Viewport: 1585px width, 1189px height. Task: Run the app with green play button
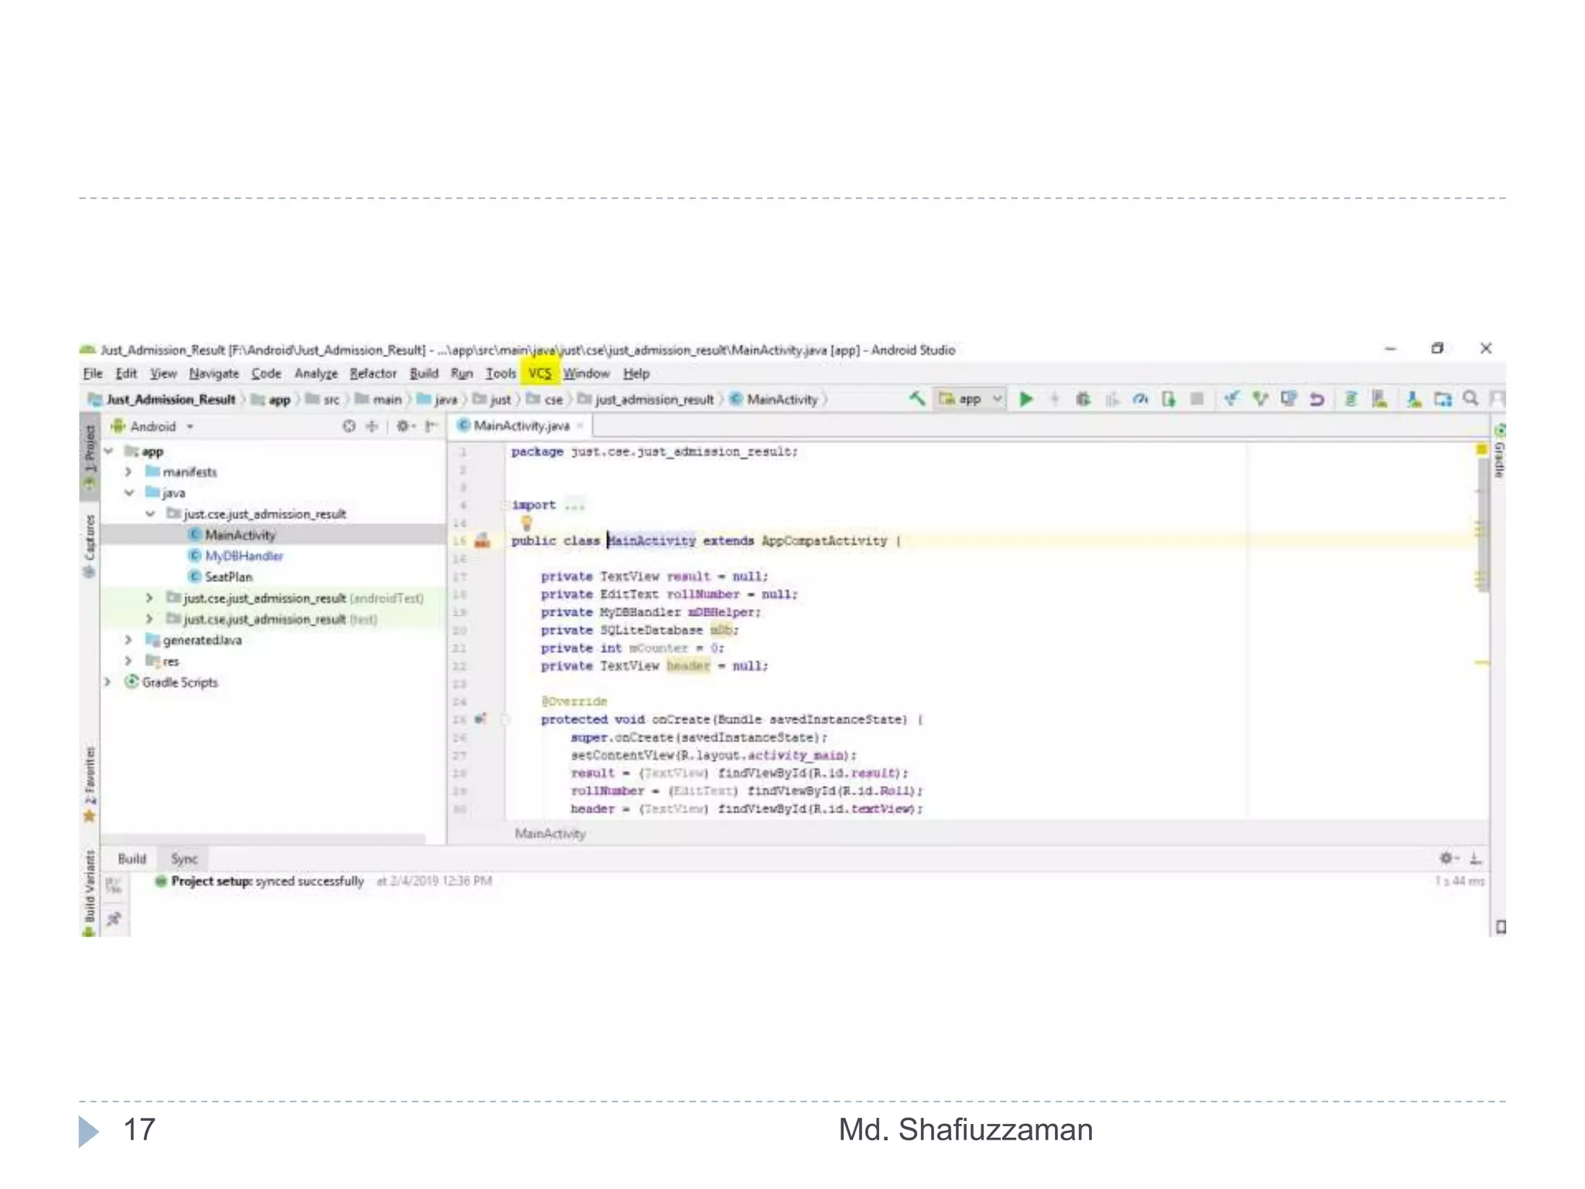click(1026, 399)
